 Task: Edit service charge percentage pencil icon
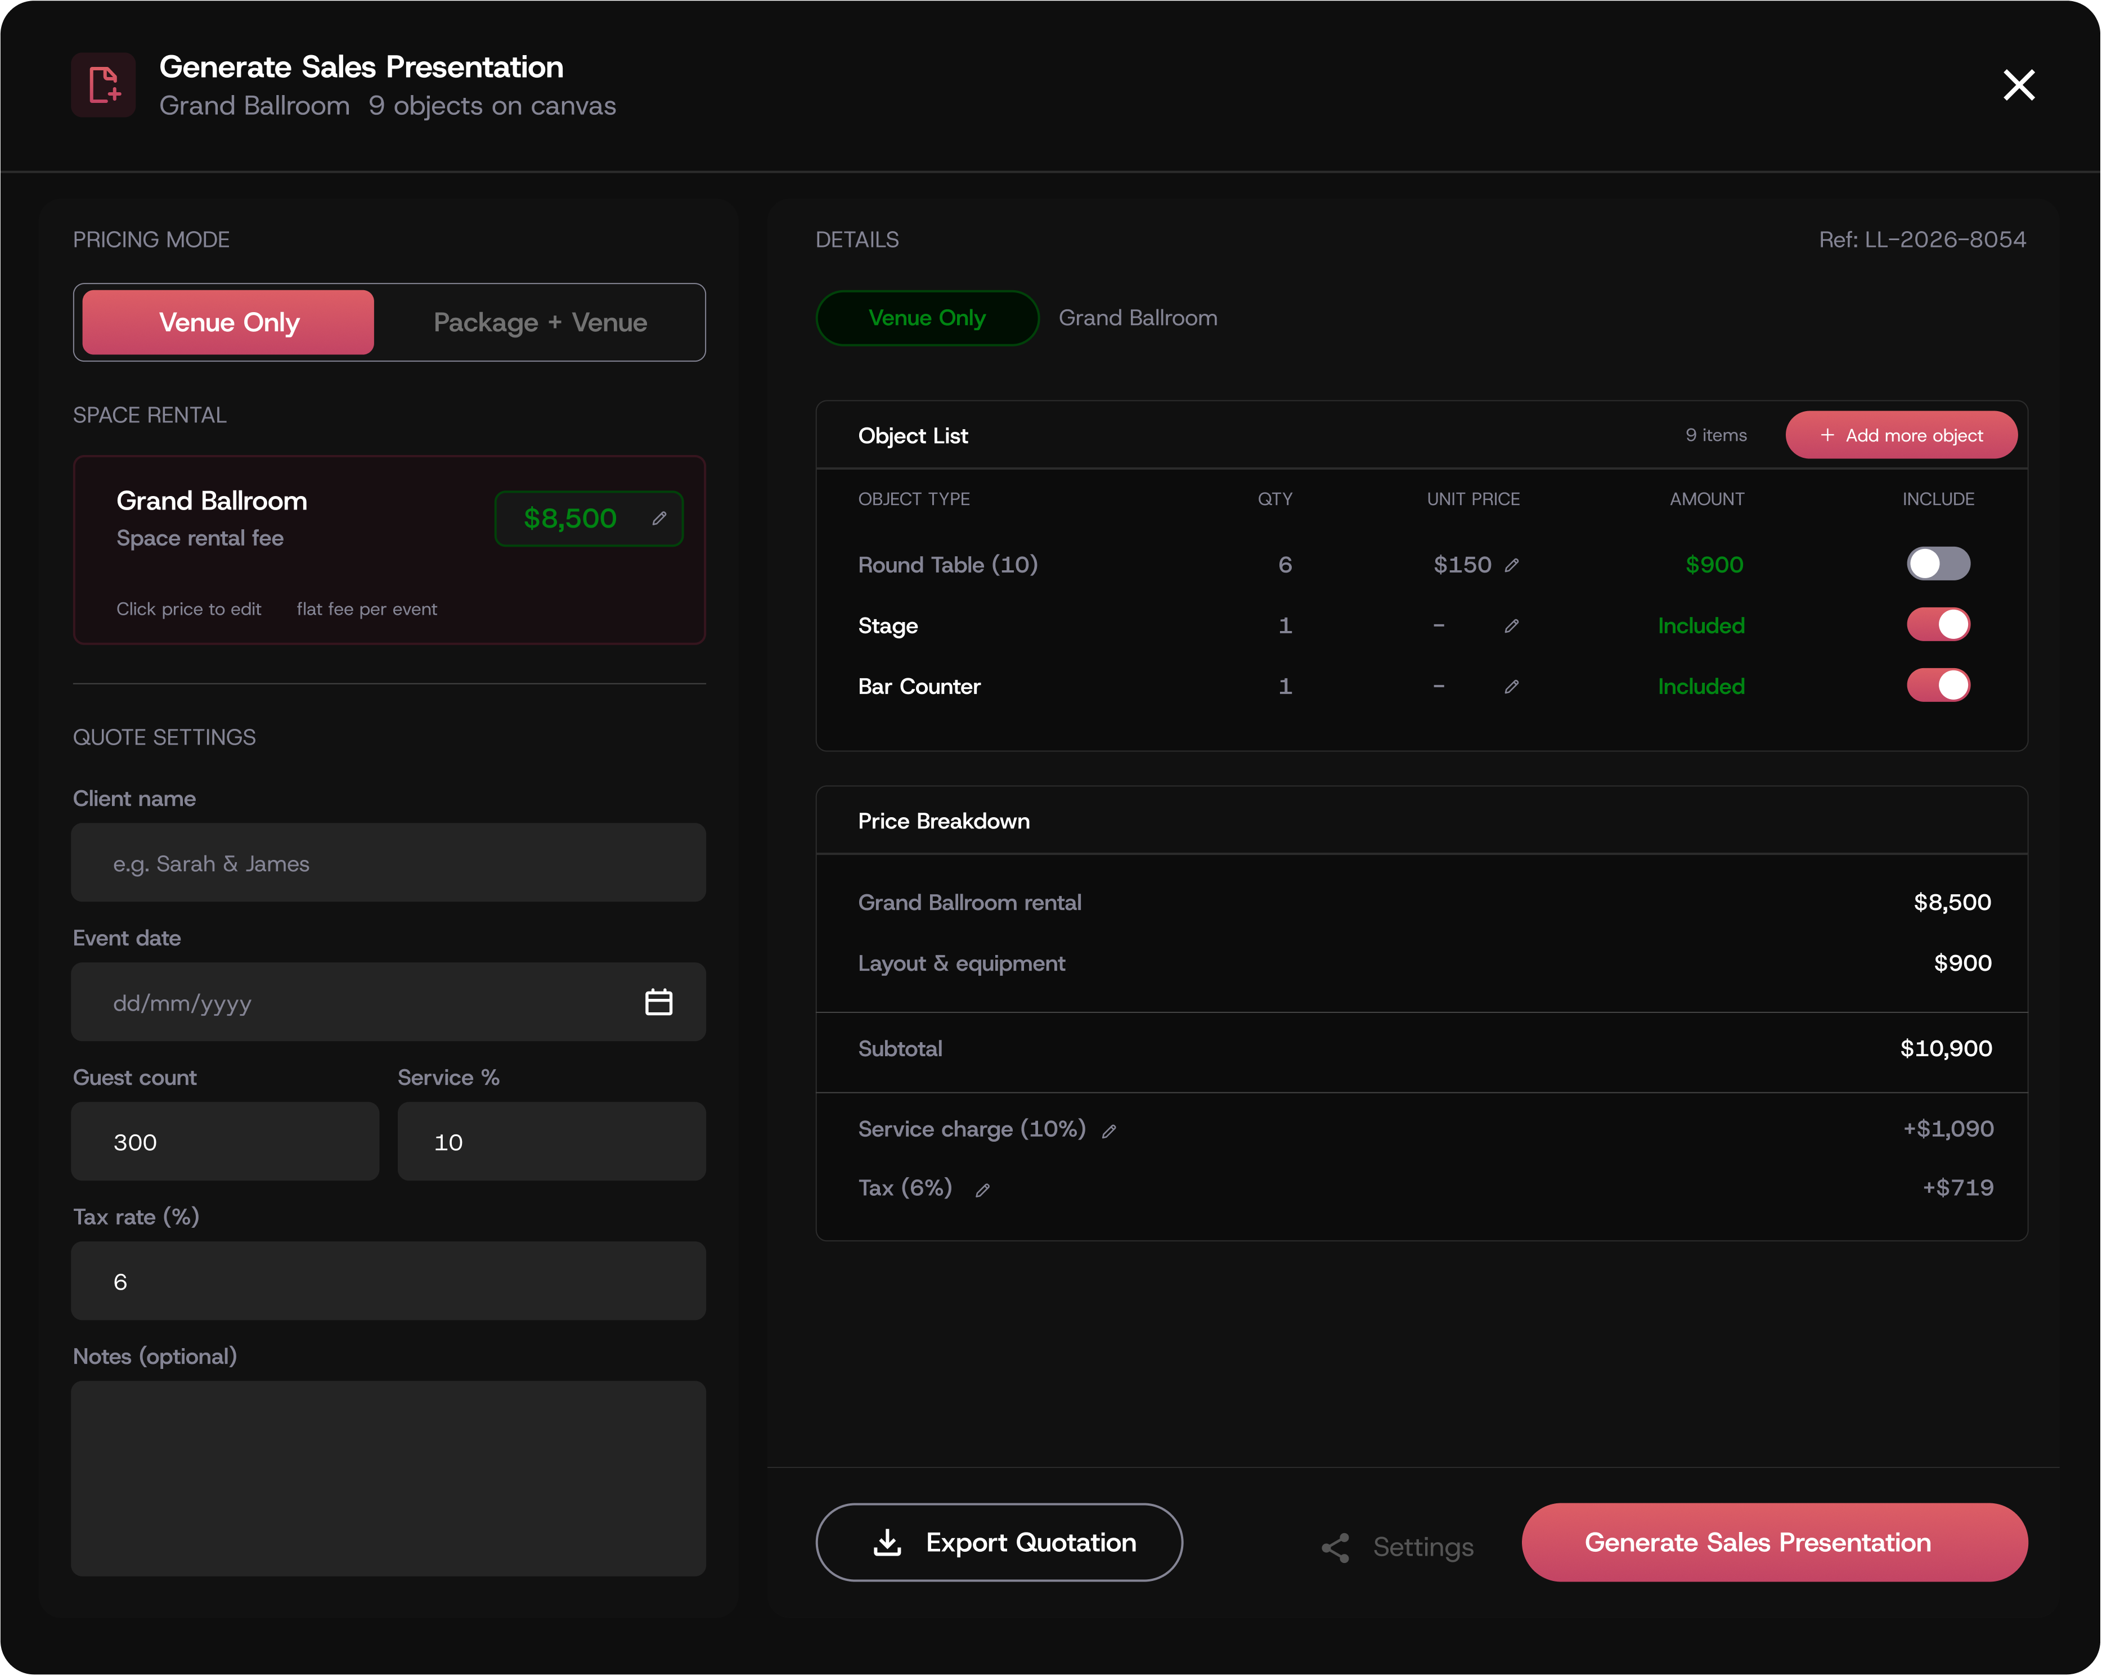coord(1108,1132)
